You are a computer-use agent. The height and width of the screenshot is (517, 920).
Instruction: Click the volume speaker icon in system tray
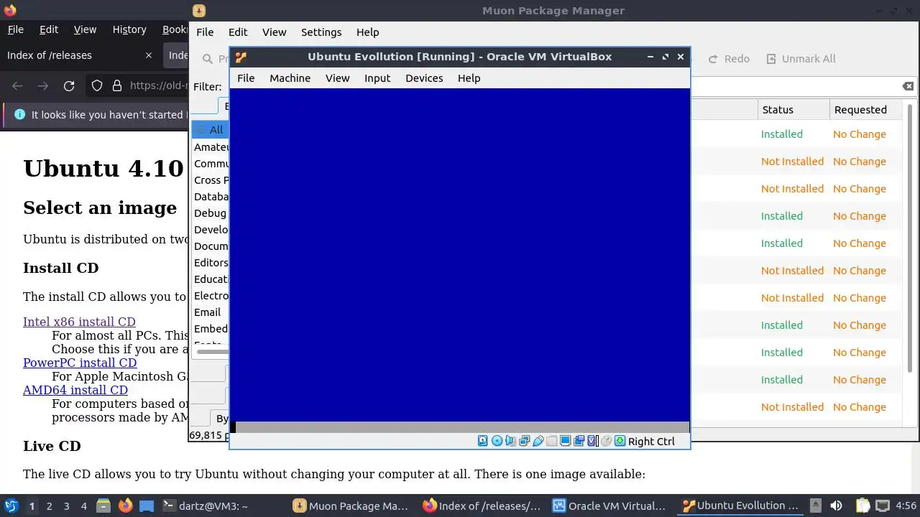836,506
